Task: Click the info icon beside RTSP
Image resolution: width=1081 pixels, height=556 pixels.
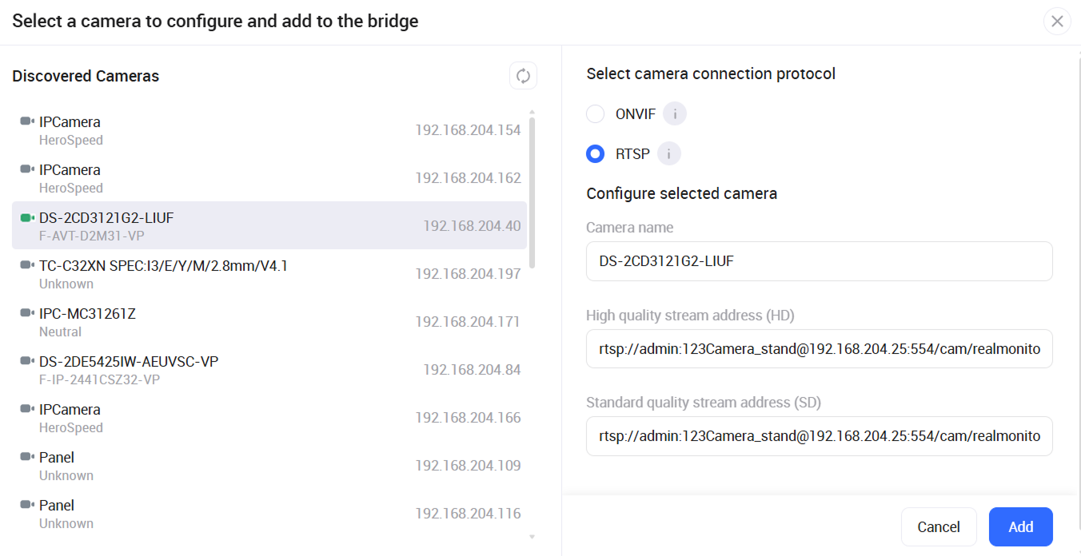Action: (668, 153)
